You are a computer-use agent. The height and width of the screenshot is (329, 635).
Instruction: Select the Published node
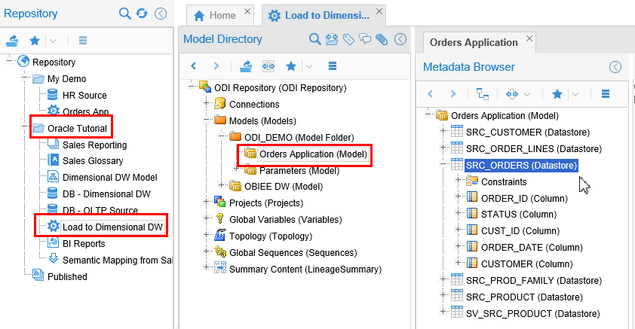pyautogui.click(x=67, y=277)
